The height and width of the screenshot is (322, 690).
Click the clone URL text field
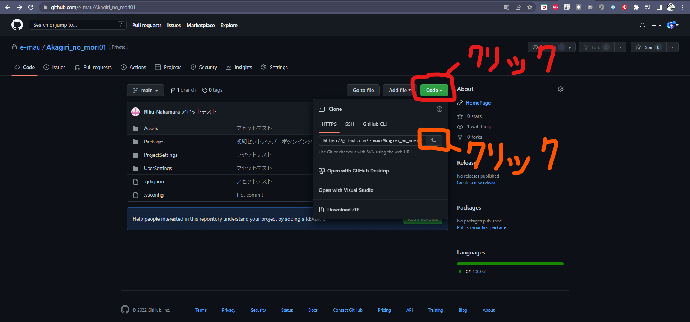pos(372,141)
